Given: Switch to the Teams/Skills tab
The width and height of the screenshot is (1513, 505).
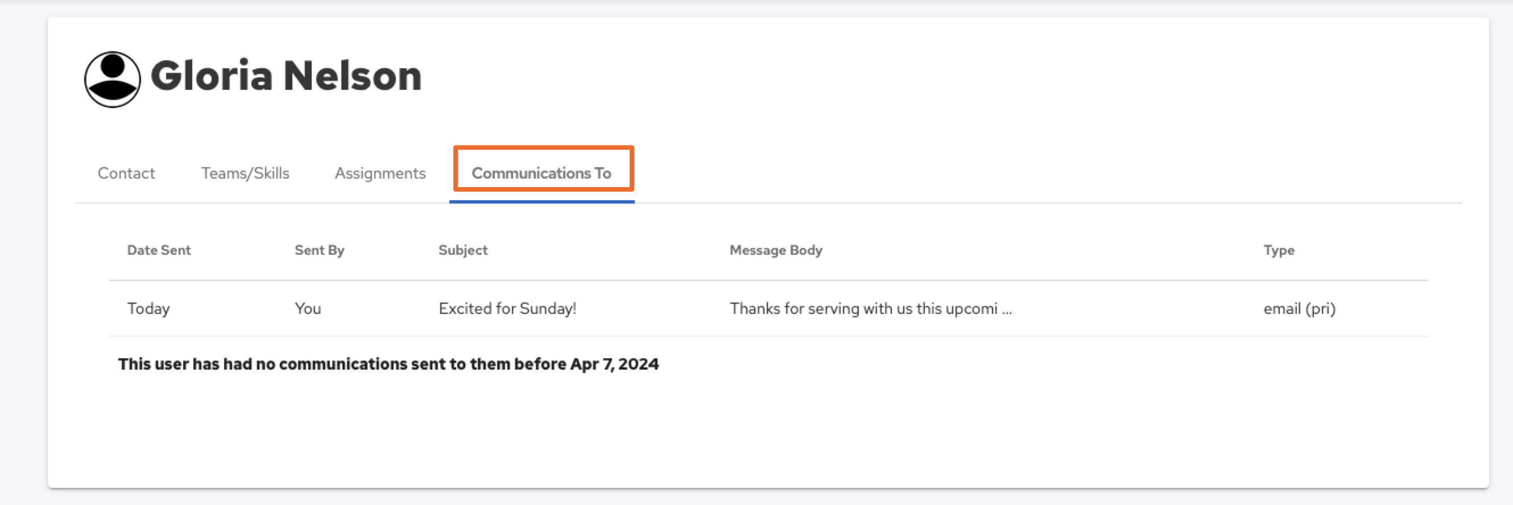Looking at the screenshot, I should (x=245, y=173).
